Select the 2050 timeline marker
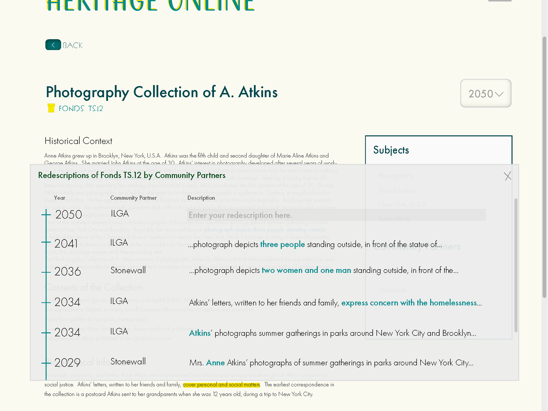This screenshot has height=411, width=548. click(x=46, y=214)
